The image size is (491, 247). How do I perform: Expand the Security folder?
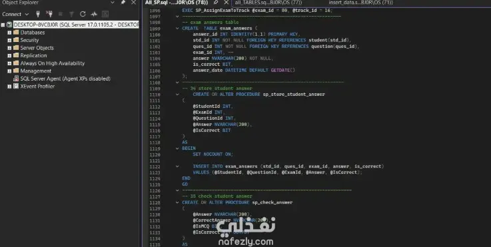pos(9,40)
